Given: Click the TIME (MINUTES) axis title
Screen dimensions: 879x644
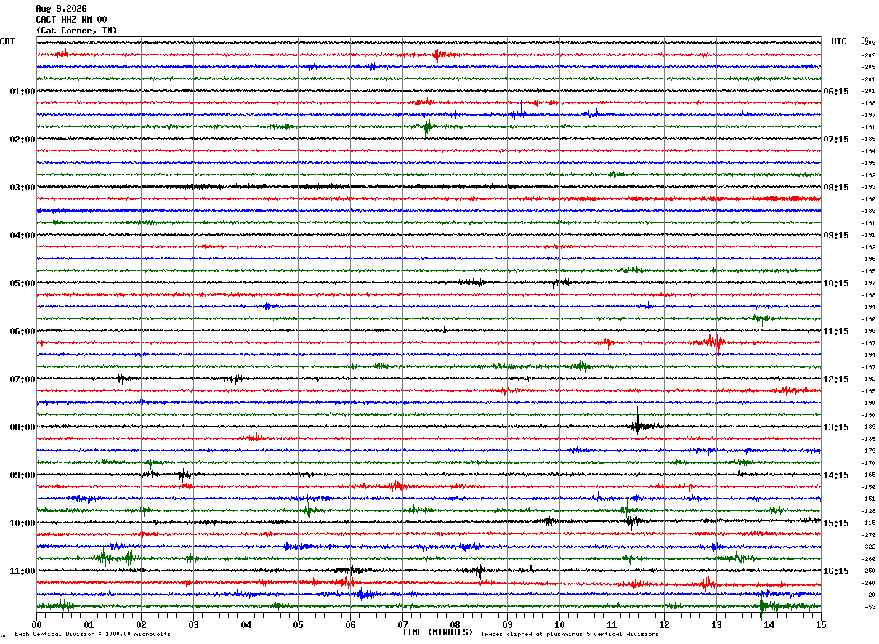Looking at the screenshot, I should point(437,632).
